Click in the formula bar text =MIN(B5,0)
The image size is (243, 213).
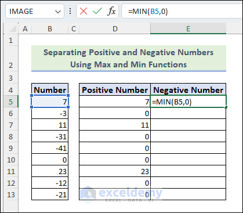point(148,12)
